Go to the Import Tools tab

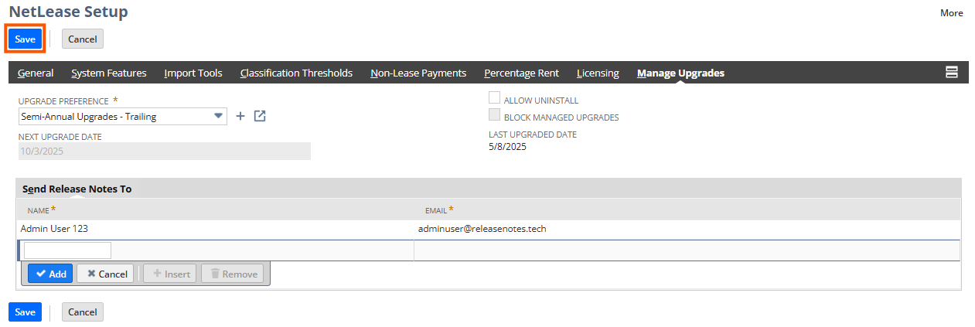[193, 73]
